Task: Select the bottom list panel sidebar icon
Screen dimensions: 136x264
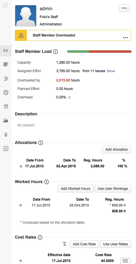Action: pos(6,149)
